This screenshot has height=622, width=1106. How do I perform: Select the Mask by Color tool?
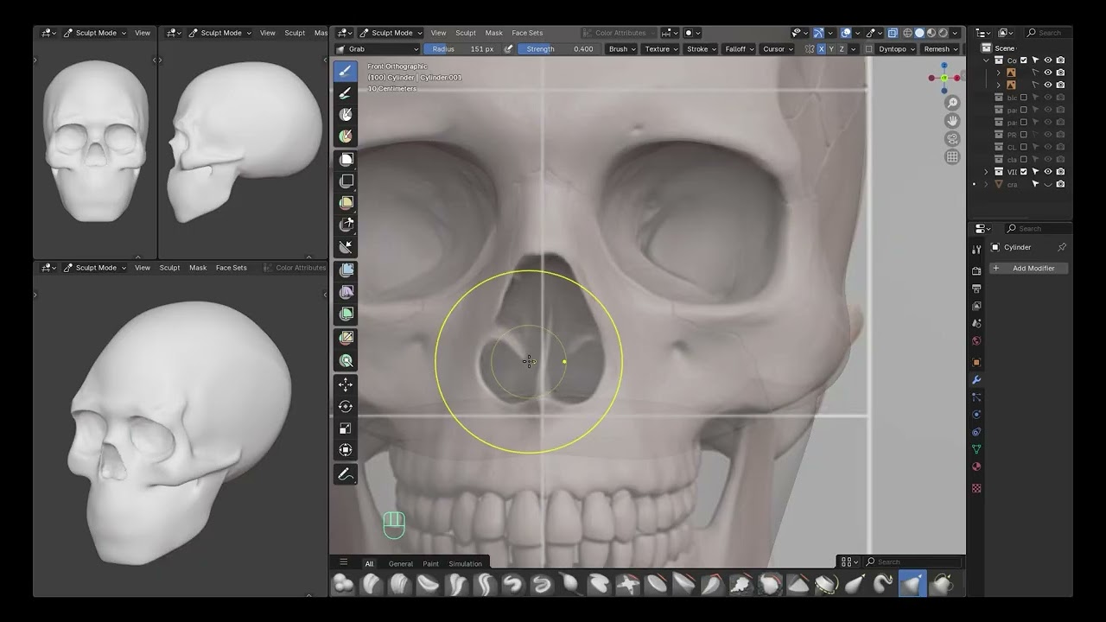tap(346, 360)
